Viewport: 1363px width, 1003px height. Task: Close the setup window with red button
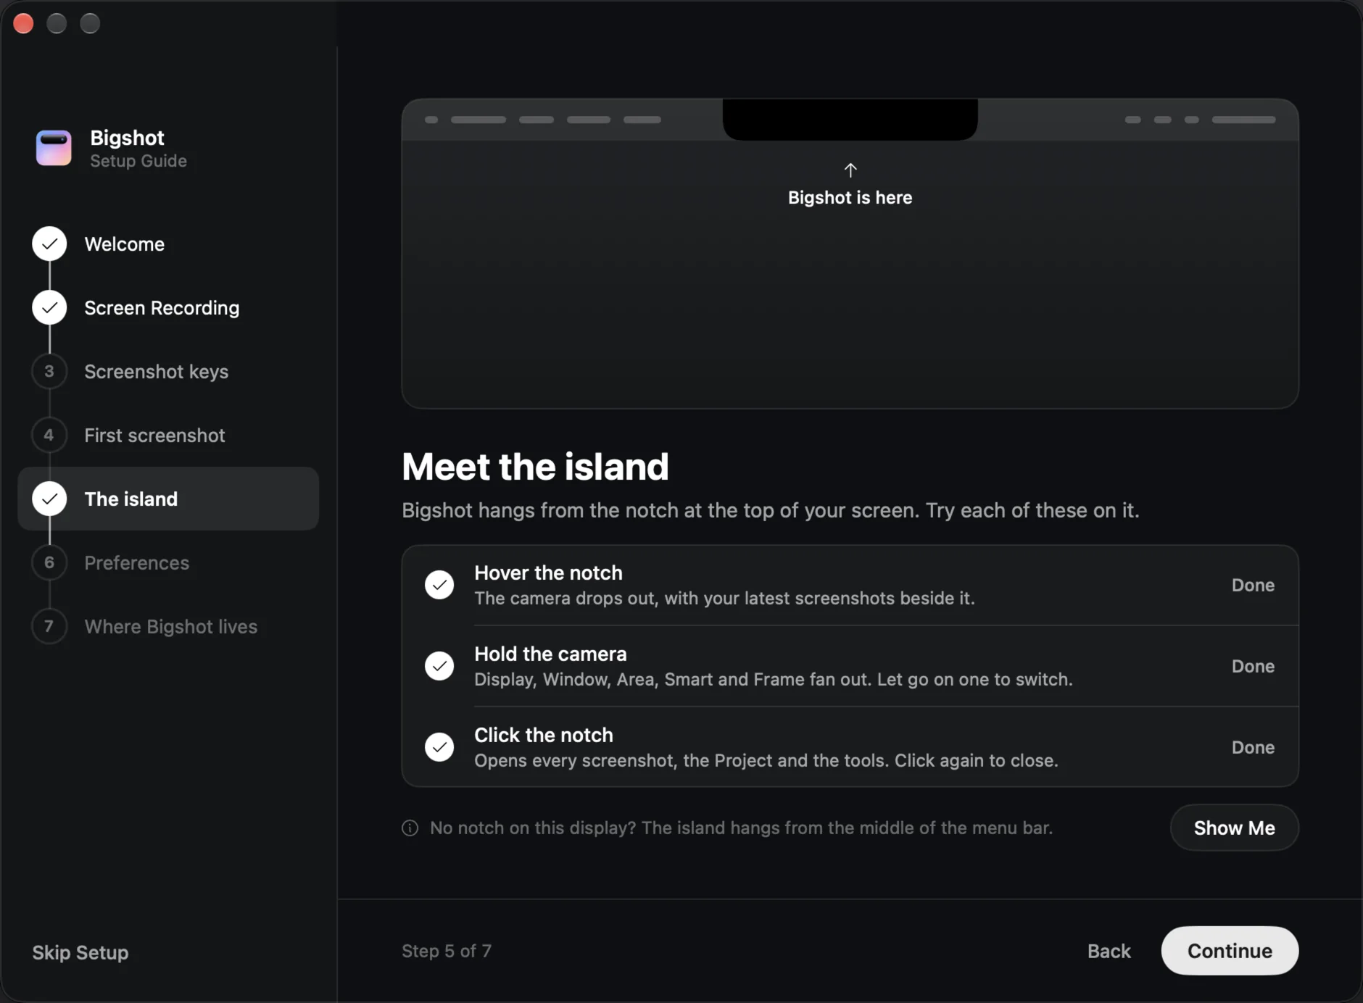tap(23, 23)
